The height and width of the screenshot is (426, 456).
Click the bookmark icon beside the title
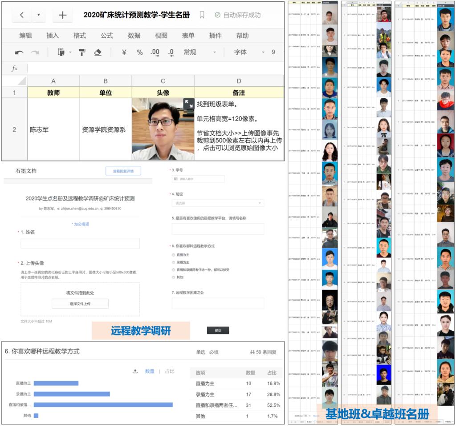(x=202, y=15)
